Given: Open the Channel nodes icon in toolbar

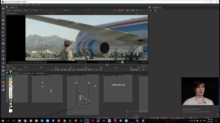Looking at the screenshot, I should click(x=3, y=20).
